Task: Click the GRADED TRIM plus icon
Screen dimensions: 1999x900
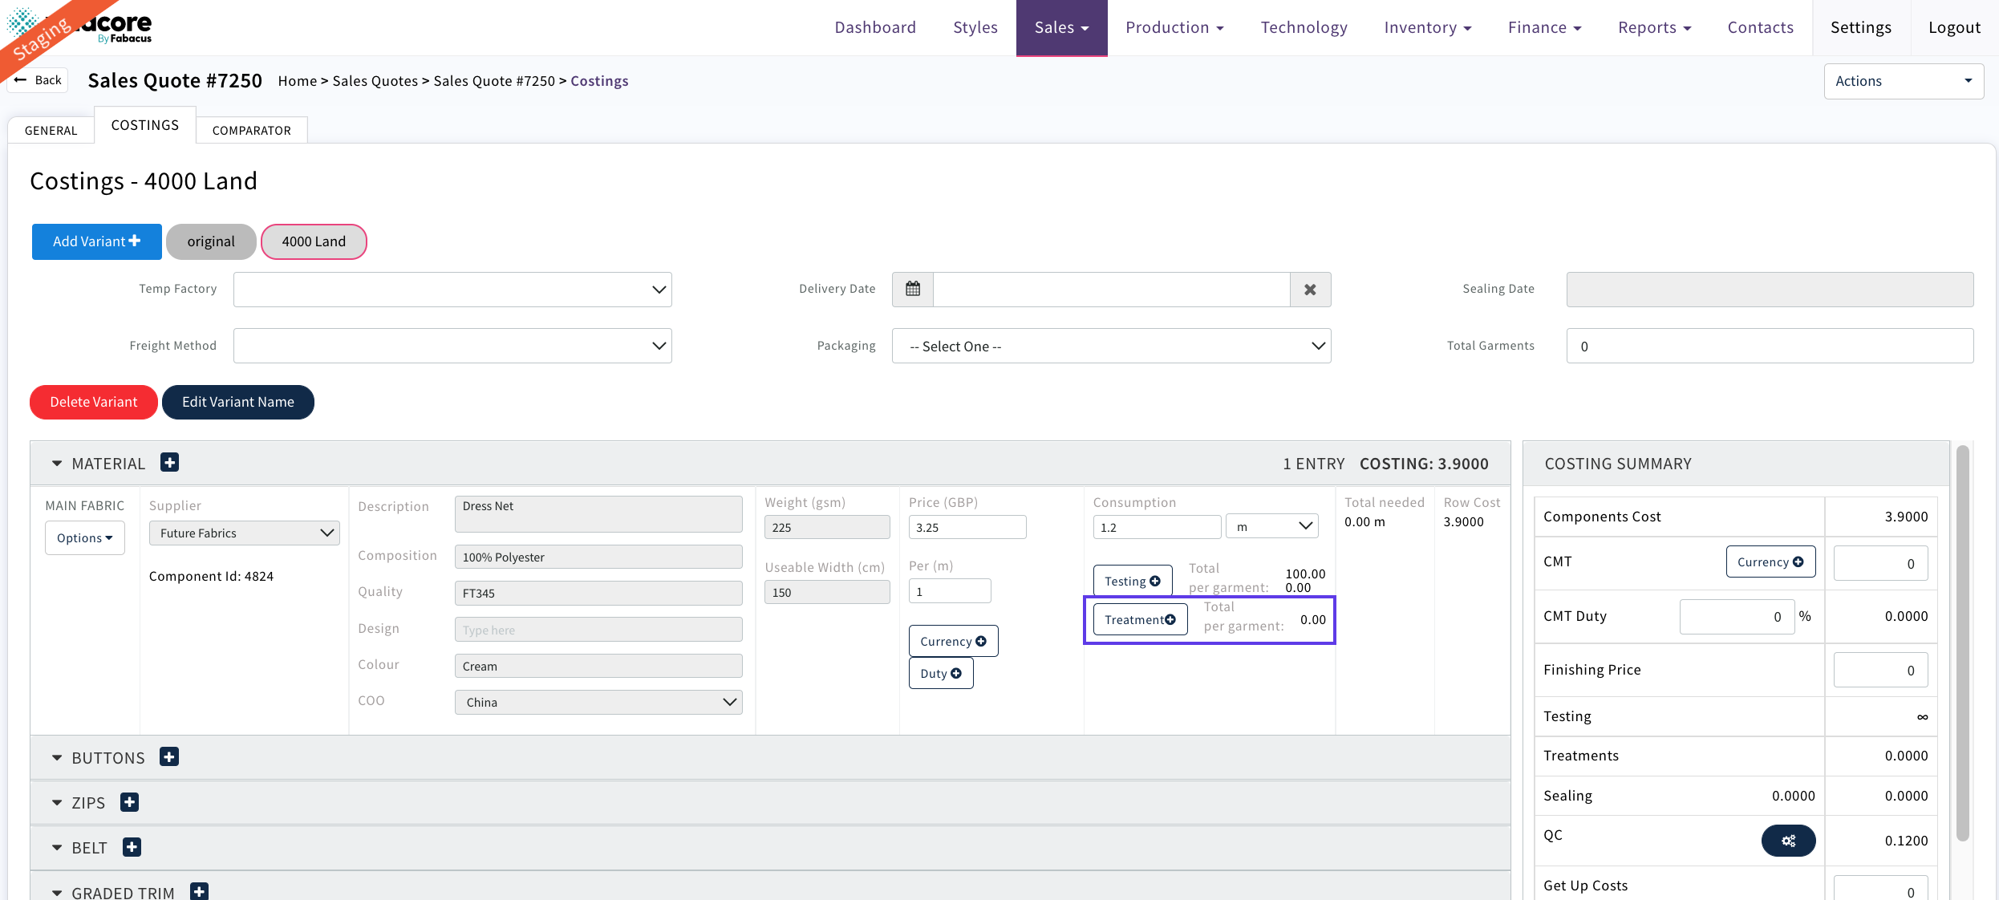Action: point(199,891)
